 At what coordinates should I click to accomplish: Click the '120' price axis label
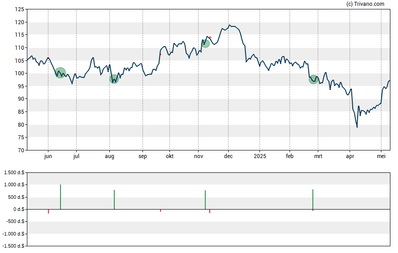point(20,22)
